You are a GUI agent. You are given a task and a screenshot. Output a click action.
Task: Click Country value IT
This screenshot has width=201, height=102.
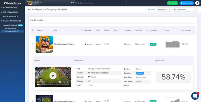pyautogui.click(x=89, y=81)
